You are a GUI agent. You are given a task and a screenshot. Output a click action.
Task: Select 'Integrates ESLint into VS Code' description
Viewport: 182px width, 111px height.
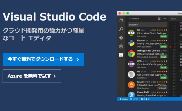[x=152, y=85]
